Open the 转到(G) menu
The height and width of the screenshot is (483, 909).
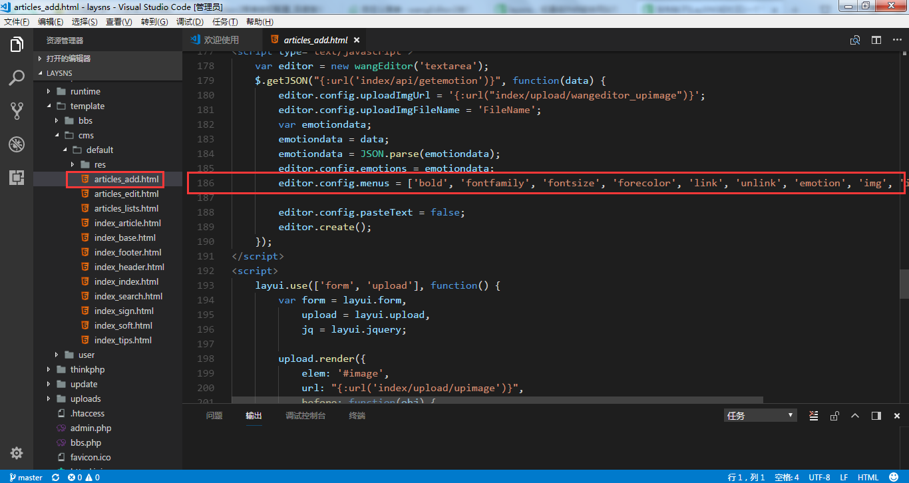coord(154,22)
